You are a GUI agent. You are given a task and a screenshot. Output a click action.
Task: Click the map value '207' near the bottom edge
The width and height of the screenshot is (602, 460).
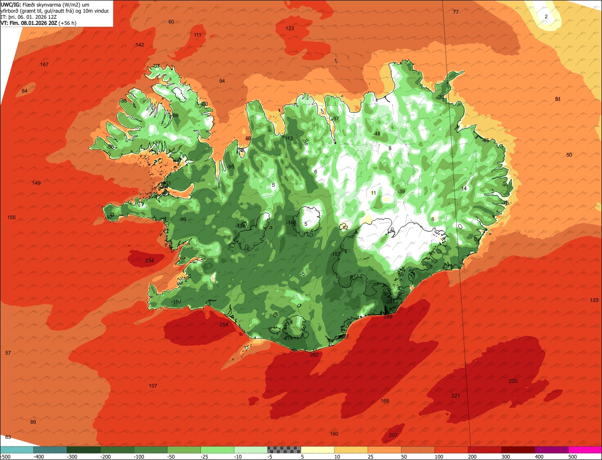click(x=393, y=436)
